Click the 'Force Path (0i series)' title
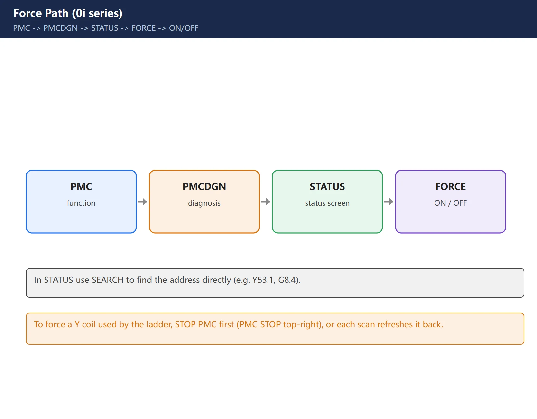Image resolution: width=537 pixels, height=419 pixels. [x=68, y=13]
